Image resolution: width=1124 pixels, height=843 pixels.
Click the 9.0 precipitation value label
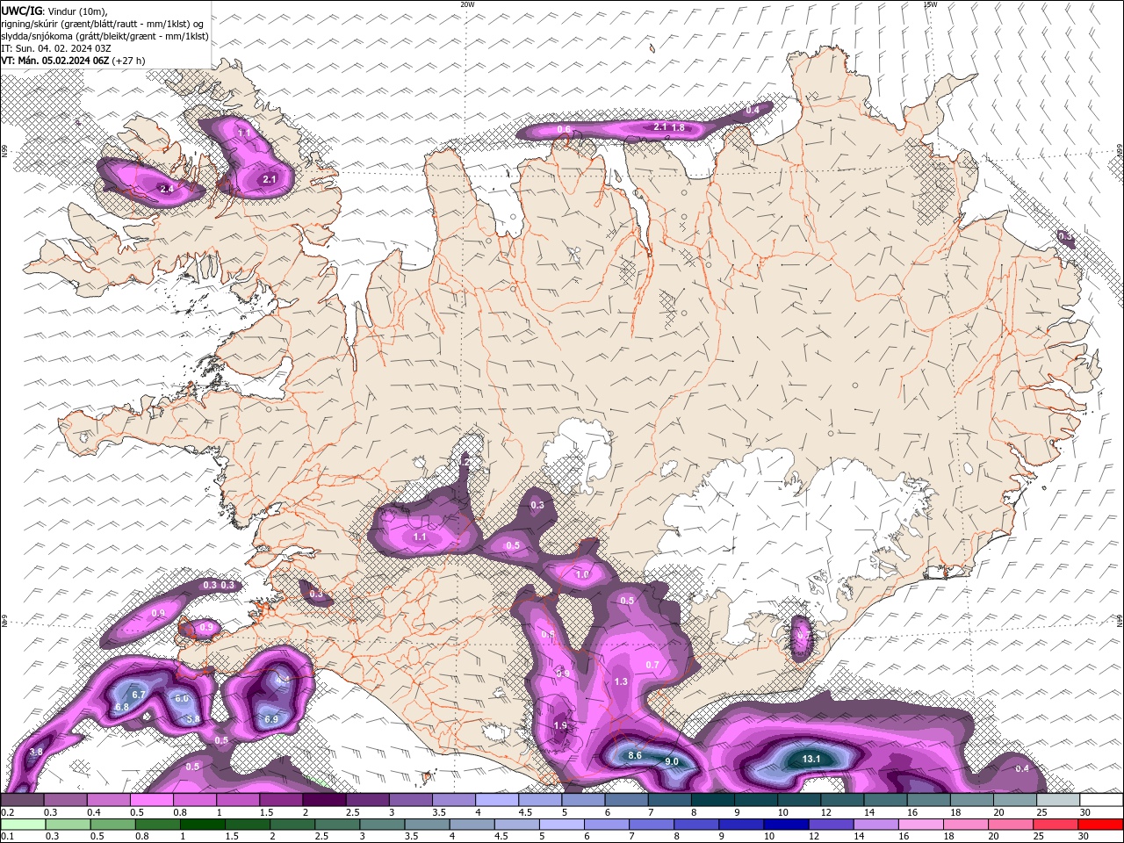pyautogui.click(x=672, y=761)
